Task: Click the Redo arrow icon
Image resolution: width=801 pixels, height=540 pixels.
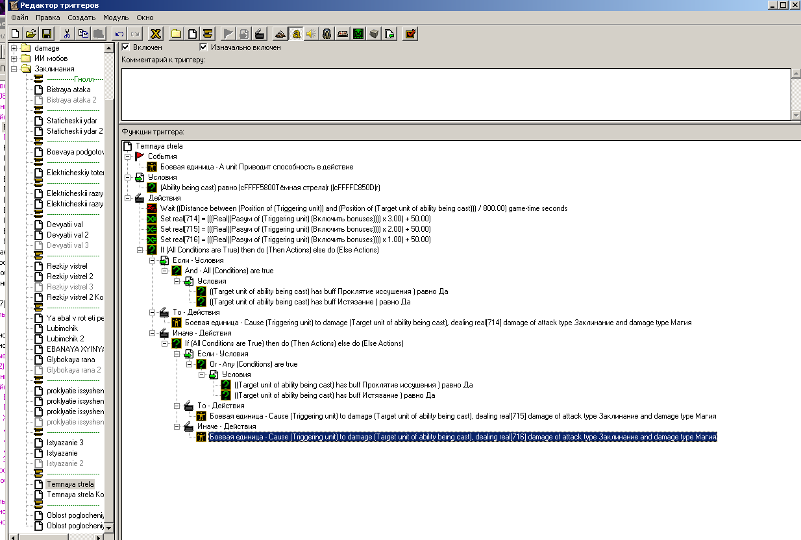Action: [x=135, y=34]
